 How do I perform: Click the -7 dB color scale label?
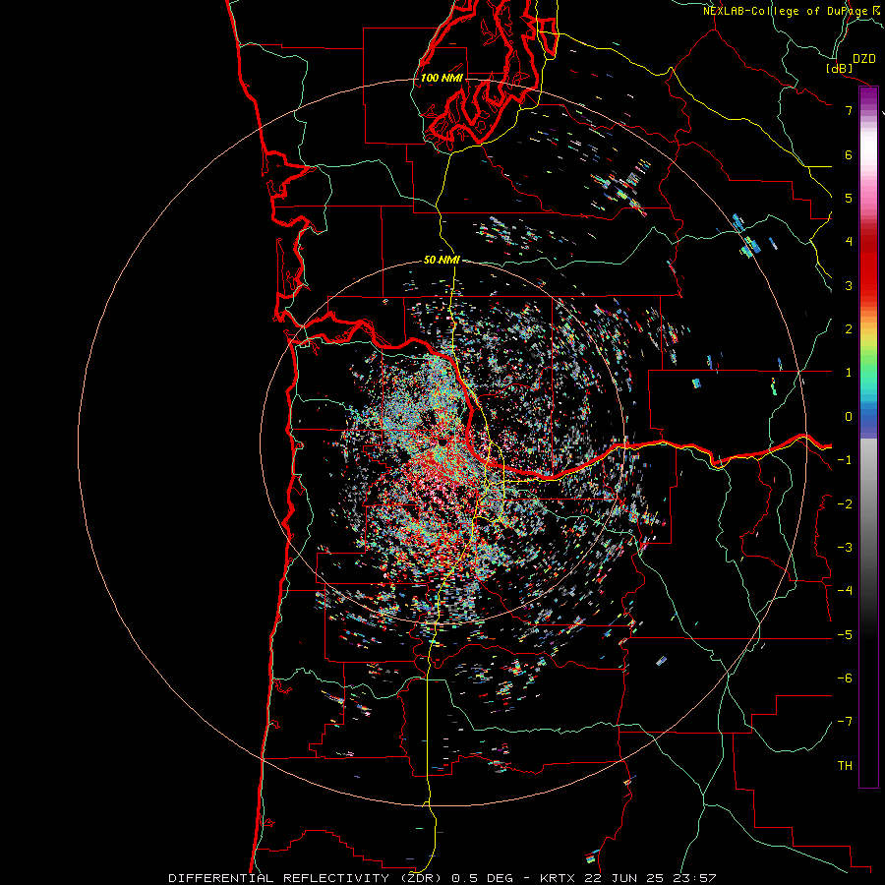pyautogui.click(x=845, y=722)
